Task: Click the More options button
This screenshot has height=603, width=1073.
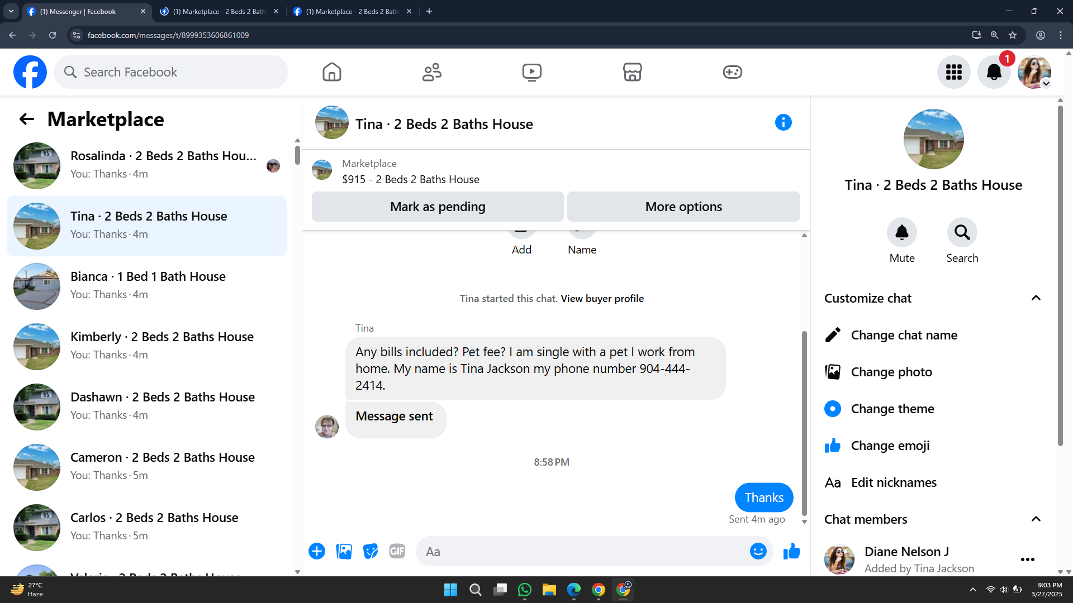Action: (683, 207)
